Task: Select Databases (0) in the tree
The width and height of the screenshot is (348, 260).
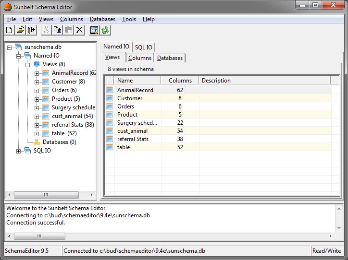Action: [59, 142]
